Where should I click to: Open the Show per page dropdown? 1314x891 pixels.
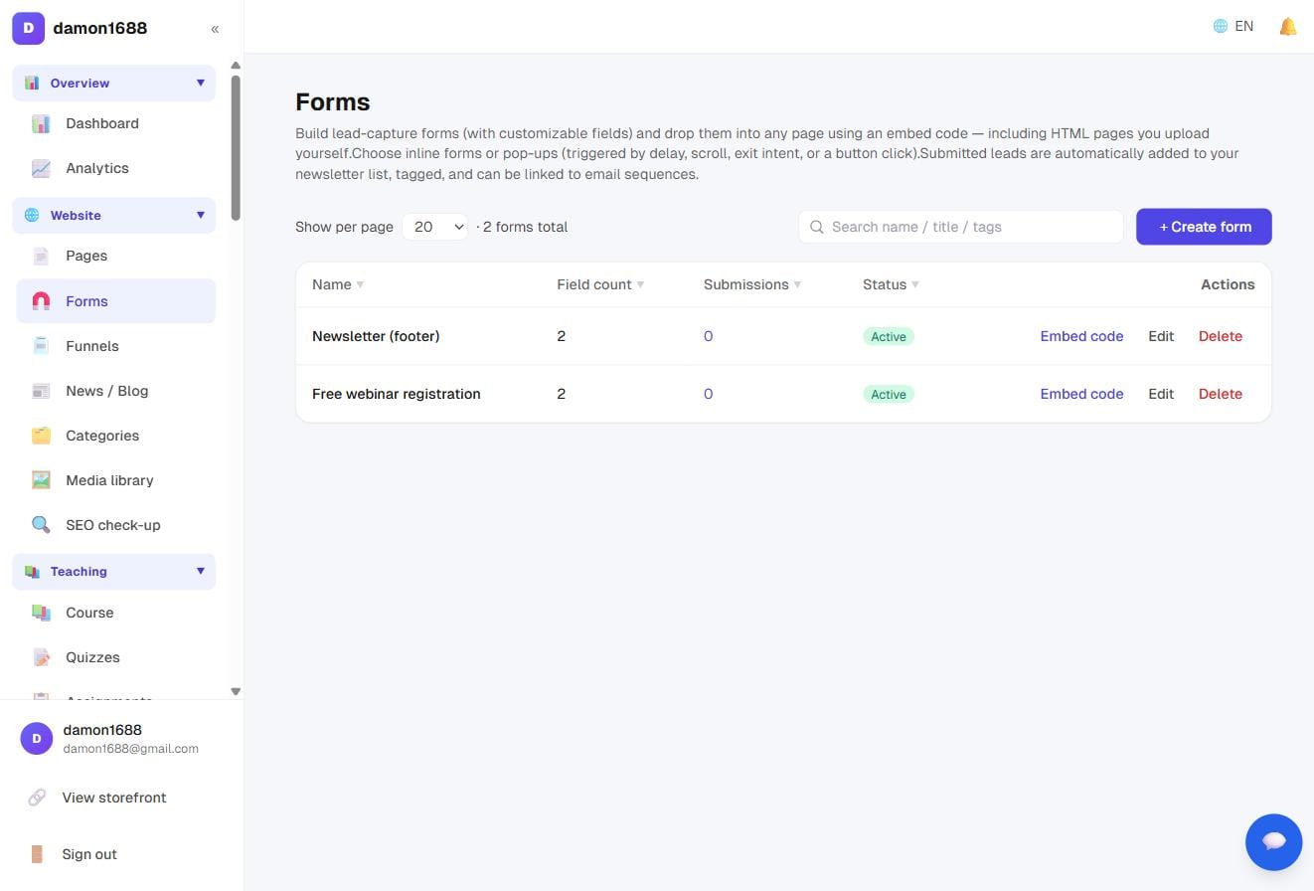click(435, 227)
